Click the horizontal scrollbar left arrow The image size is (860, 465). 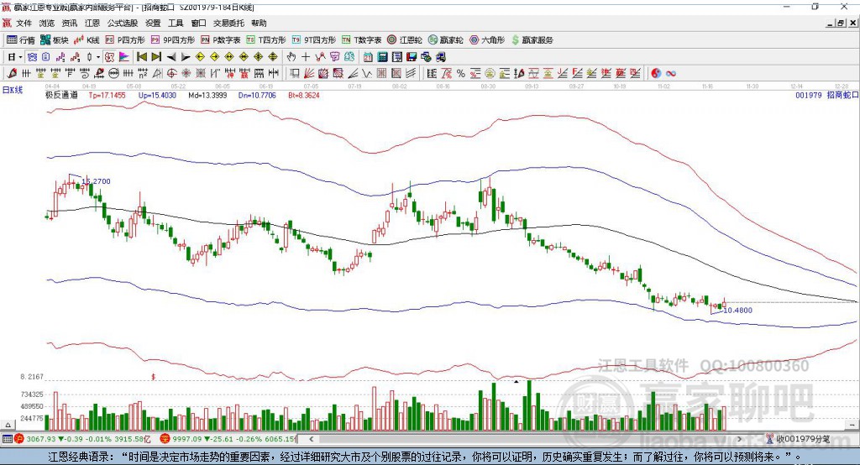click(x=312, y=439)
